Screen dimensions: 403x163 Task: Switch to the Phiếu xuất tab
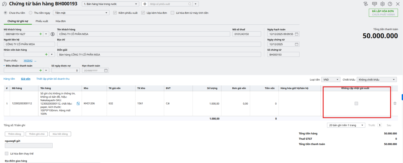click(x=42, y=21)
